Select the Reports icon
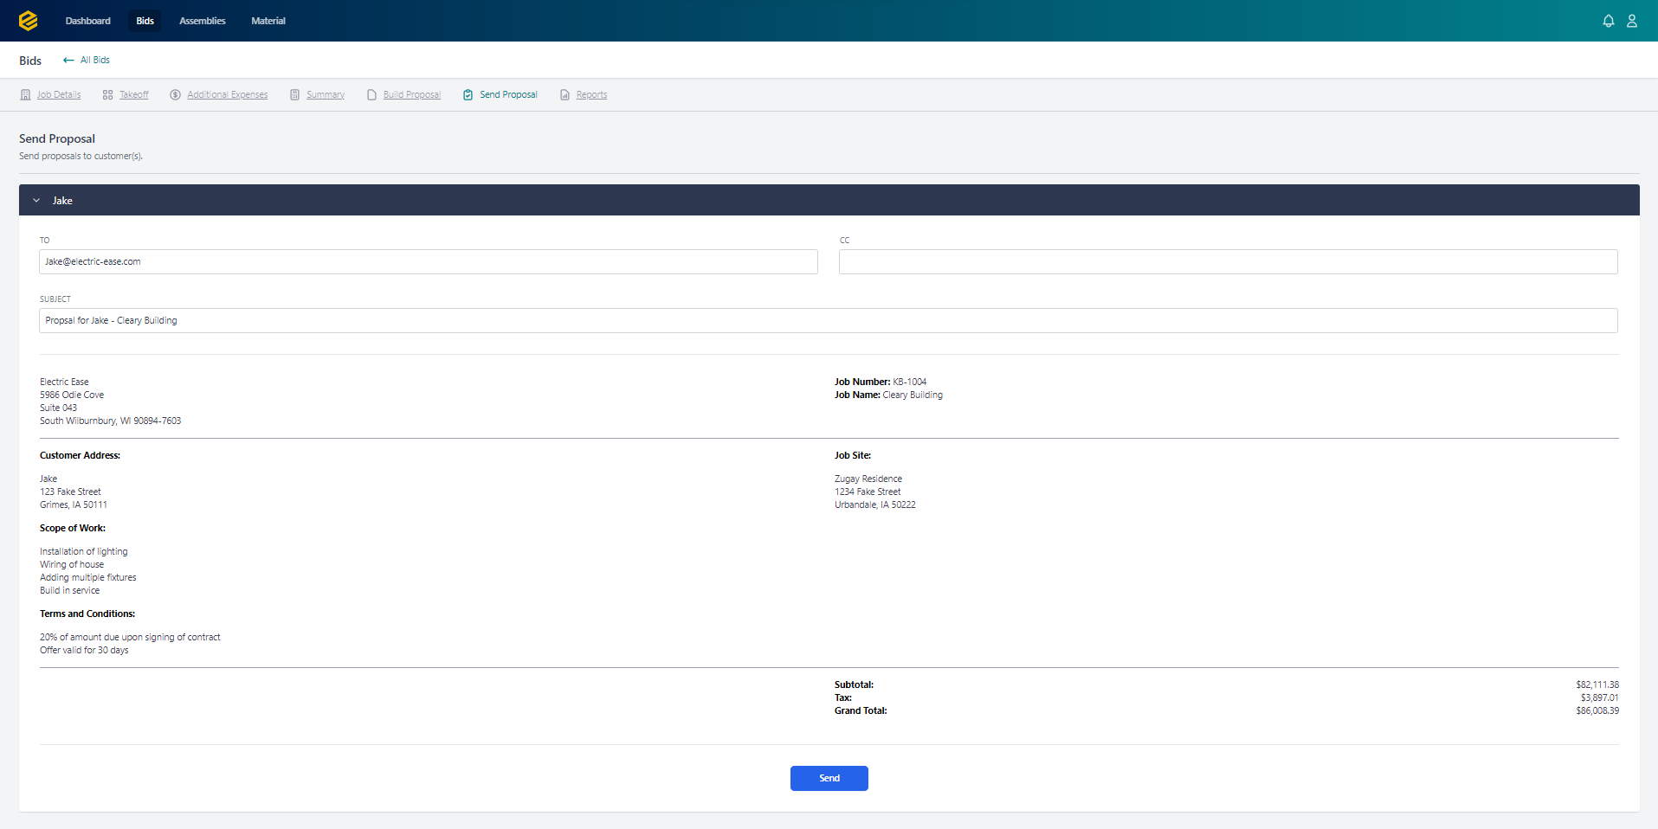 pyautogui.click(x=564, y=94)
